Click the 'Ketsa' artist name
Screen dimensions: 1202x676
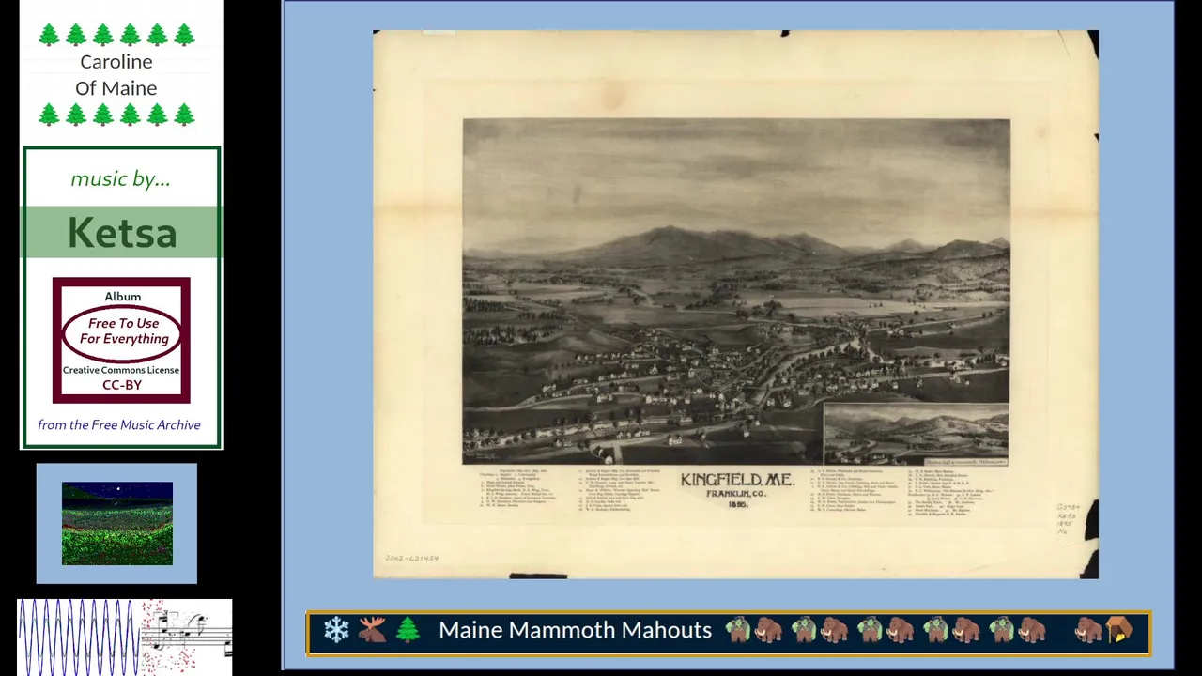(122, 232)
